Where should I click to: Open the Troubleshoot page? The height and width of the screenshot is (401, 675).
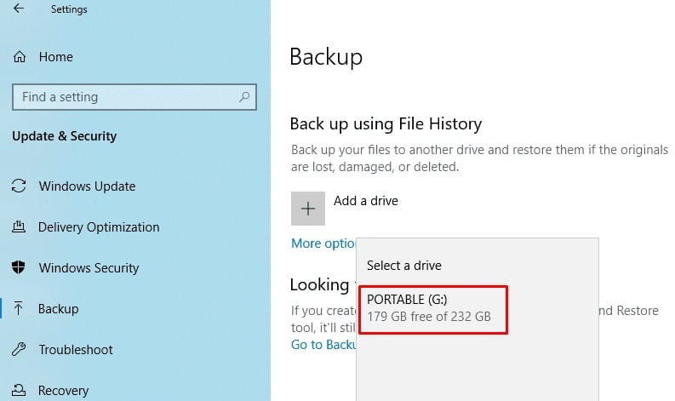[76, 349]
